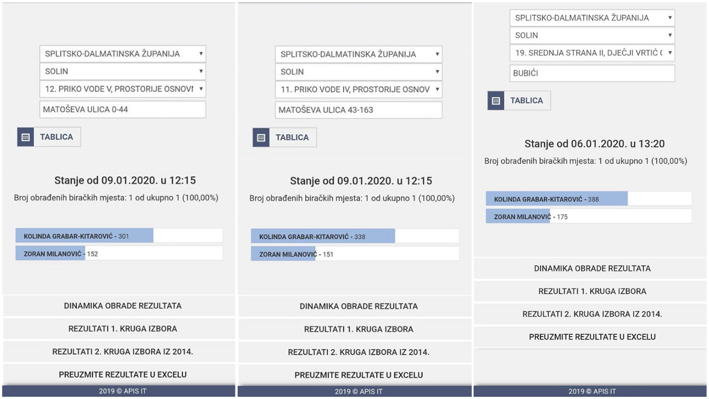The image size is (709, 399).
Task: Select Kolinda Grabar-Kitarović bar showing 301
Action: tap(84, 236)
